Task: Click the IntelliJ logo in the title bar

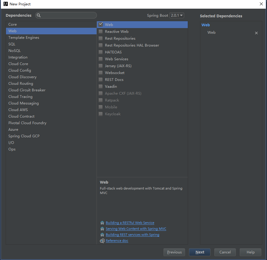Action: pyautogui.click(x=5, y=4)
